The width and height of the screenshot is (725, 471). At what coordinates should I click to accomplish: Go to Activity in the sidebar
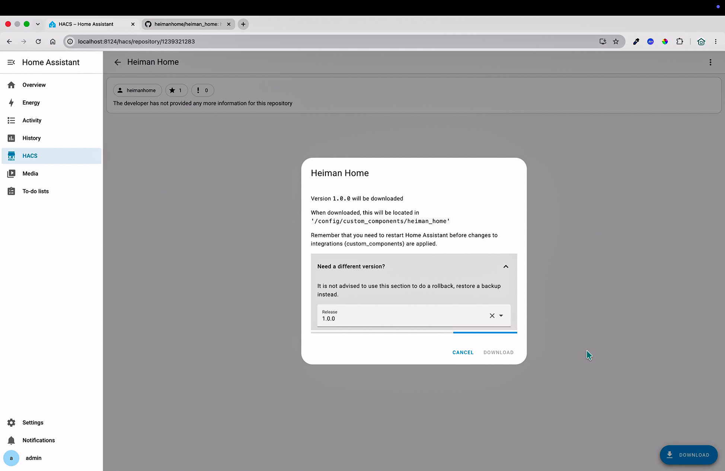[x=51, y=120]
